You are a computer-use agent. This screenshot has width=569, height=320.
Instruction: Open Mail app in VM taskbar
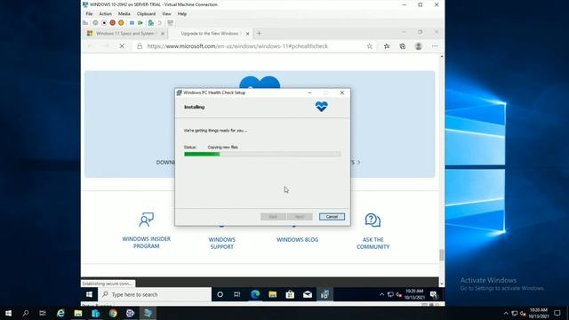click(308, 294)
